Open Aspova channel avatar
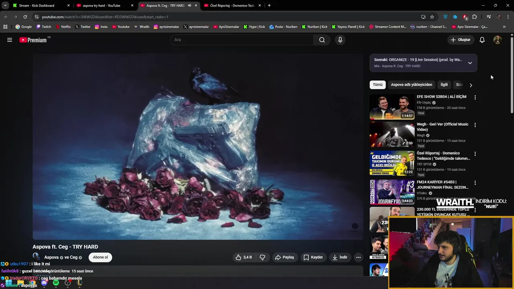Image resolution: width=514 pixels, height=289 pixels. coord(36,256)
